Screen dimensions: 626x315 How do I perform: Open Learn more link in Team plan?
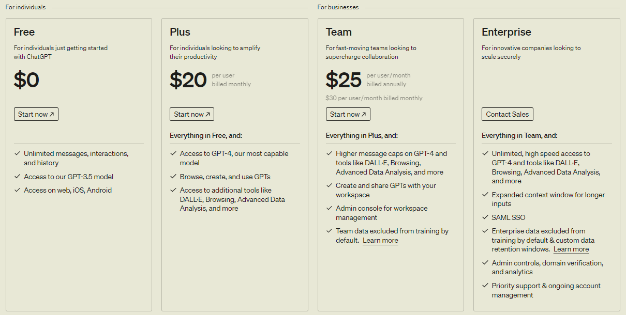click(380, 241)
